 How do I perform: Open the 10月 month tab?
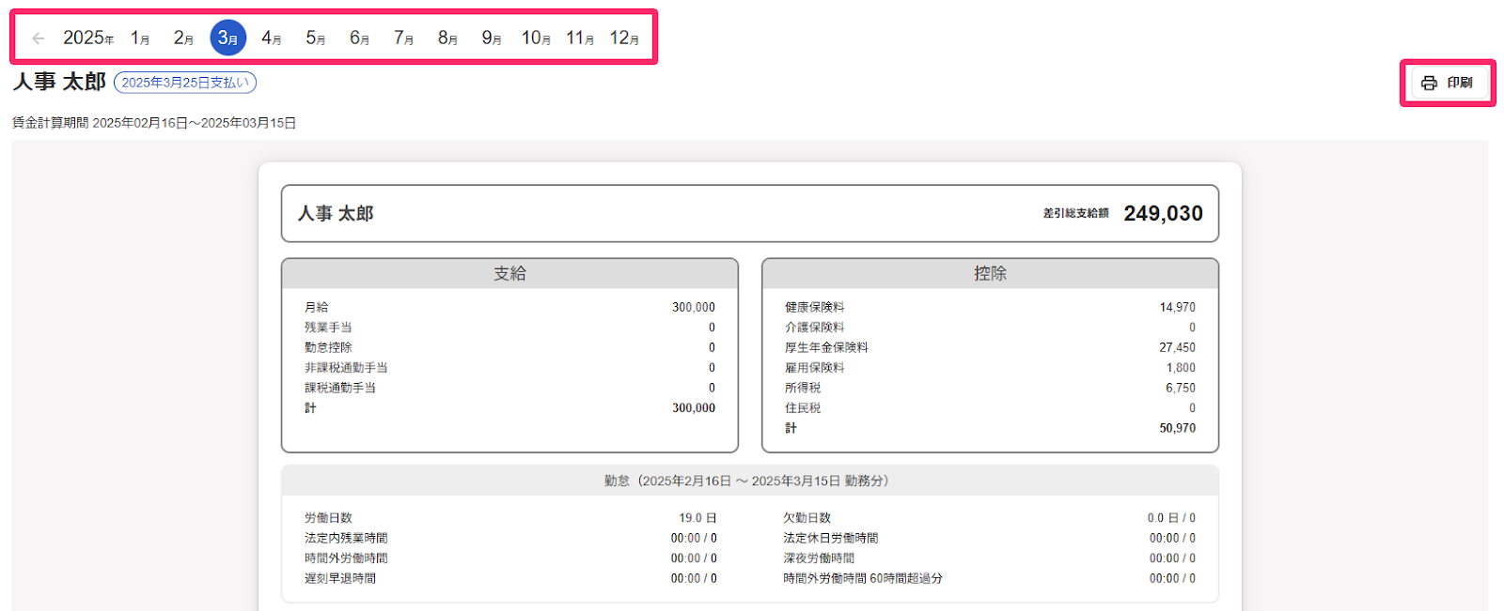coord(536,38)
